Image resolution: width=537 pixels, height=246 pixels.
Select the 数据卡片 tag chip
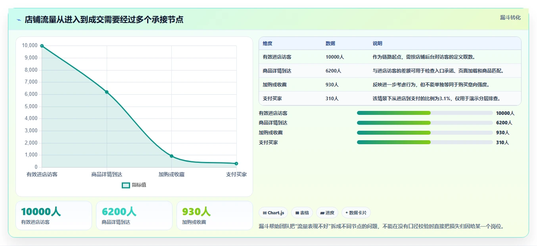pos(356,213)
